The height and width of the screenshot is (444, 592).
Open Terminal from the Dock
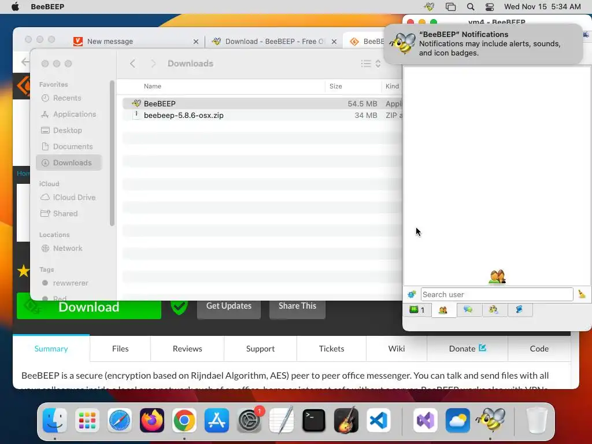point(314,420)
